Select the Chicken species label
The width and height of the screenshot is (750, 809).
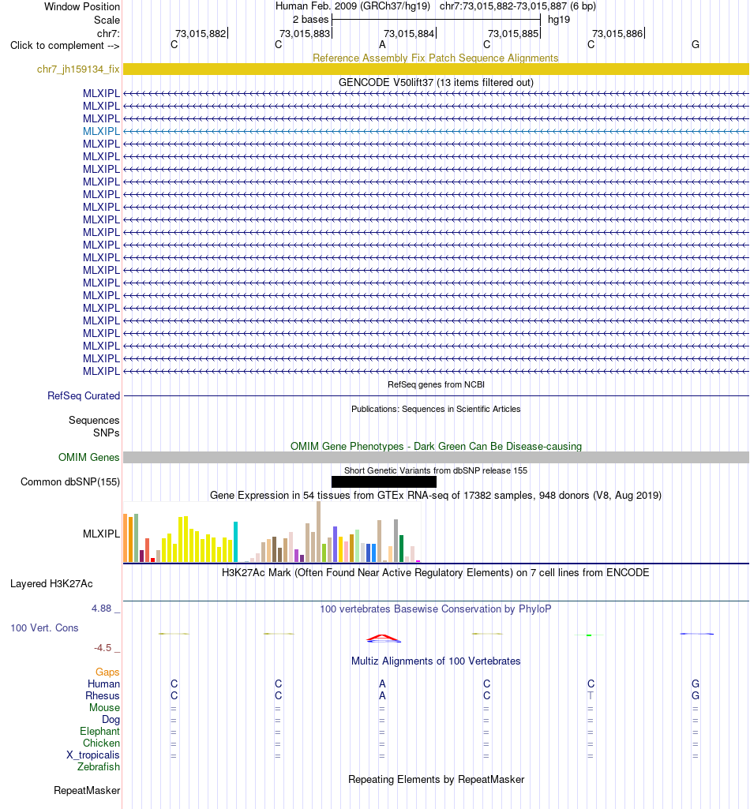pyautogui.click(x=101, y=743)
